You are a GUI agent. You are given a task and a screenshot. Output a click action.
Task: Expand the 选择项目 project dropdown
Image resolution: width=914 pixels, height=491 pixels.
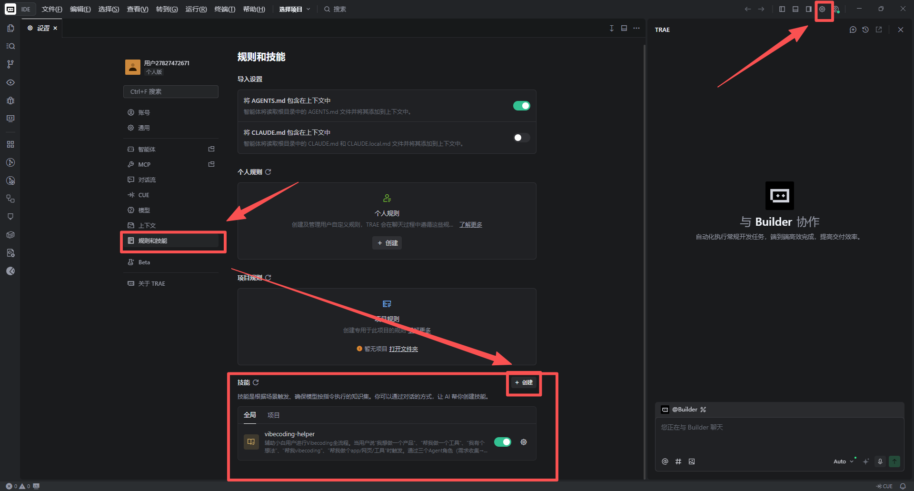(x=295, y=9)
